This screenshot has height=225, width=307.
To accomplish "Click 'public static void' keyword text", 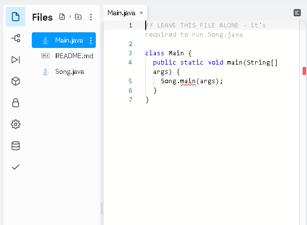I will tap(188, 63).
